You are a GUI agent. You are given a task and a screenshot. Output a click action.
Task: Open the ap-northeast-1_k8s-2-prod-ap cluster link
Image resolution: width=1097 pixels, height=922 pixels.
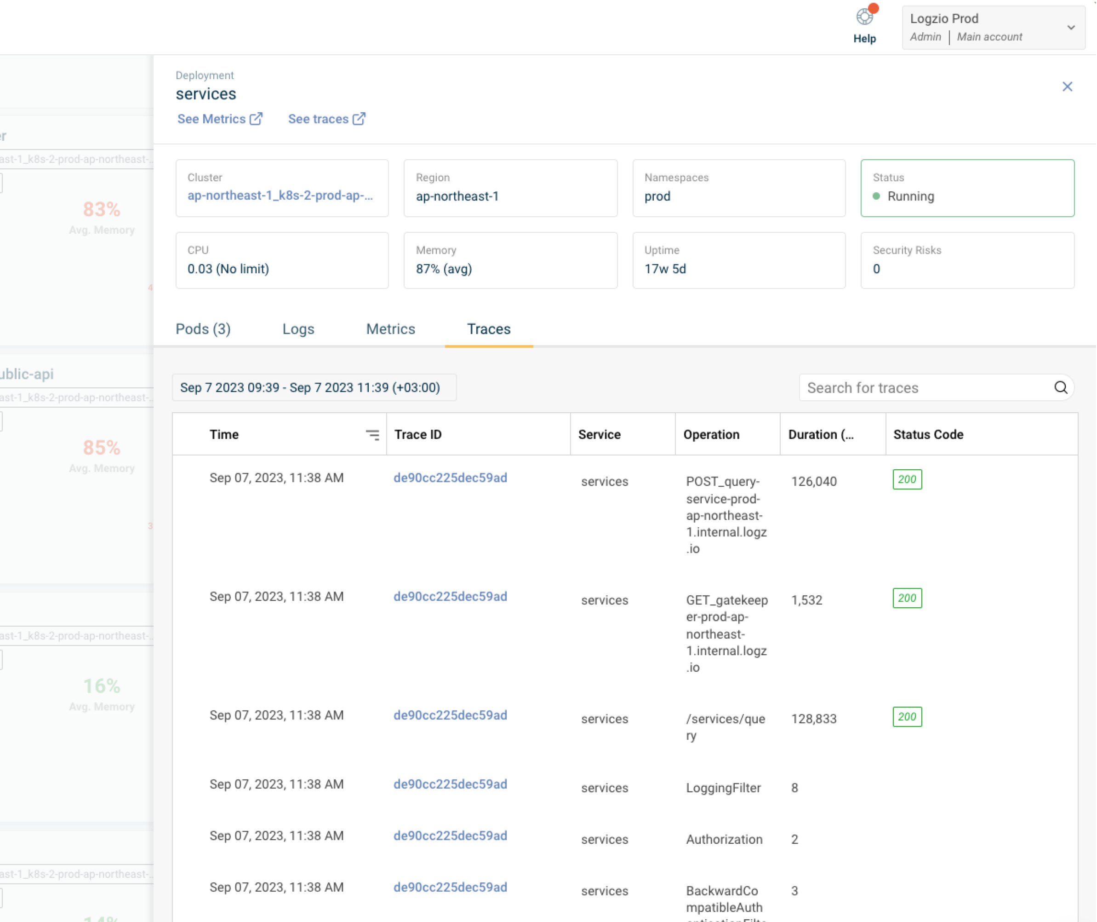[281, 196]
